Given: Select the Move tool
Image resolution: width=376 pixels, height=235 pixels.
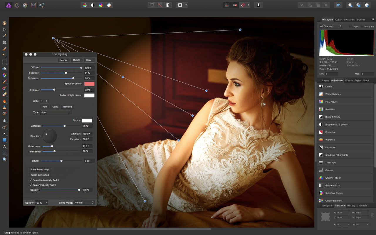Looking at the screenshot, I should [x=4, y=29].
